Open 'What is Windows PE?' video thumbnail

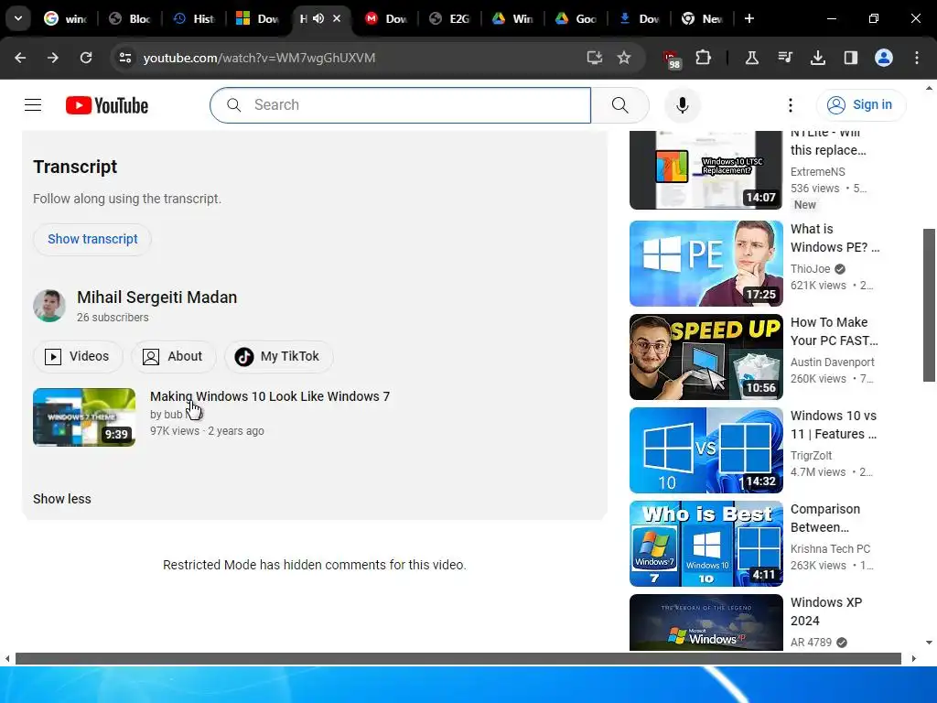pos(705,264)
